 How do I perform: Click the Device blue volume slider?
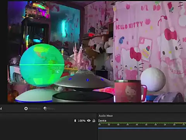pyautogui.click(x=142, y=128)
